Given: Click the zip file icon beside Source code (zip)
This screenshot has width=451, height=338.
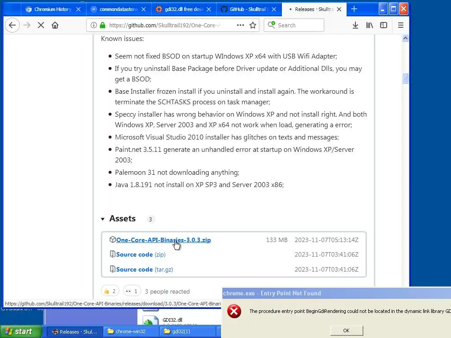Looking at the screenshot, I should pos(112,254).
